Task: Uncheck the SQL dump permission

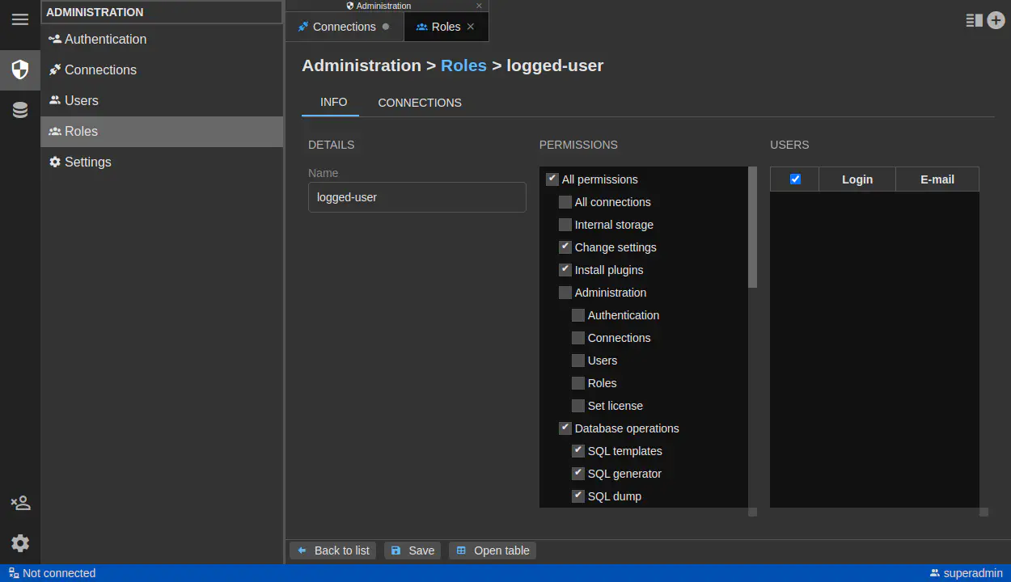Action: (x=578, y=496)
